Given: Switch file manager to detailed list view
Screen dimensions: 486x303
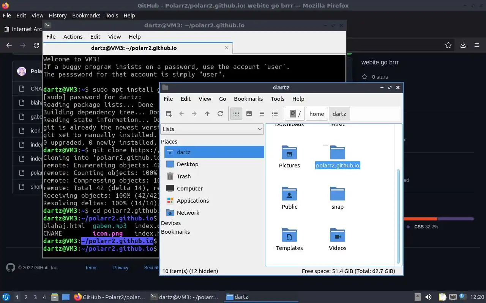Looking at the screenshot, I should (275, 114).
